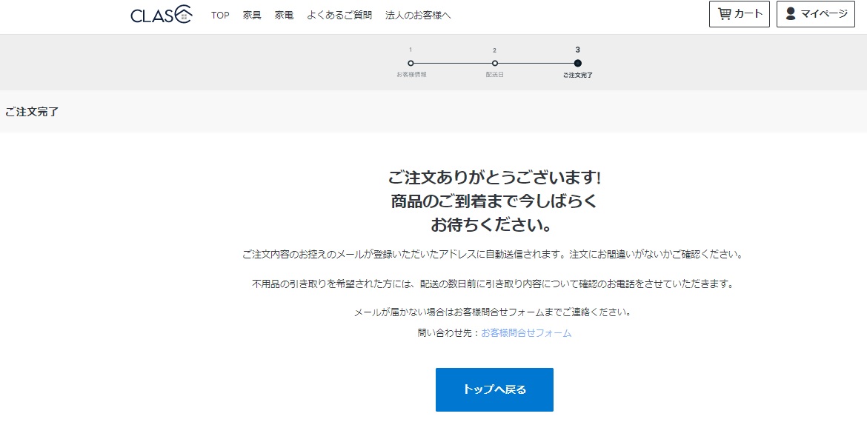Click トップへ戻る button
This screenshot has width=867, height=422.
coord(494,389)
